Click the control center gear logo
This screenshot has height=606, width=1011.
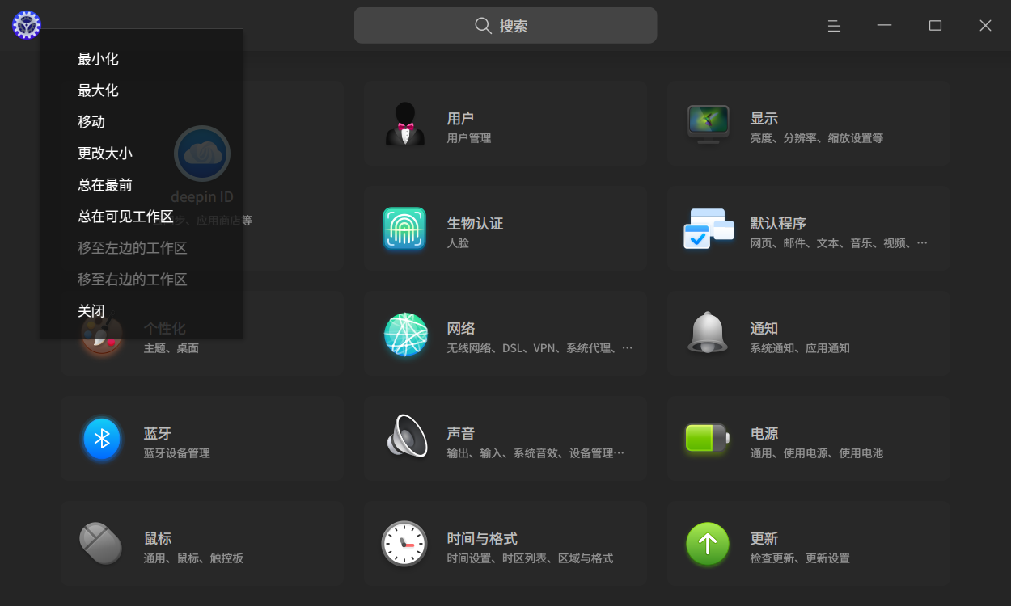(x=27, y=25)
